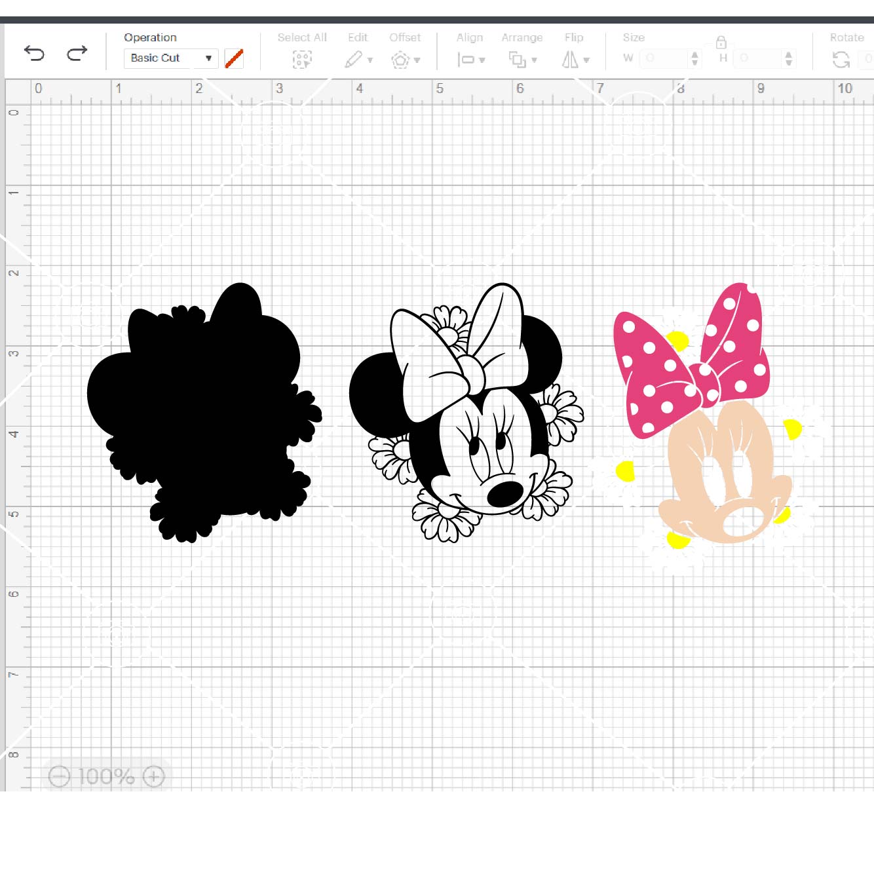This screenshot has width=874, height=874.
Task: Redo the last action
Action: tap(77, 53)
